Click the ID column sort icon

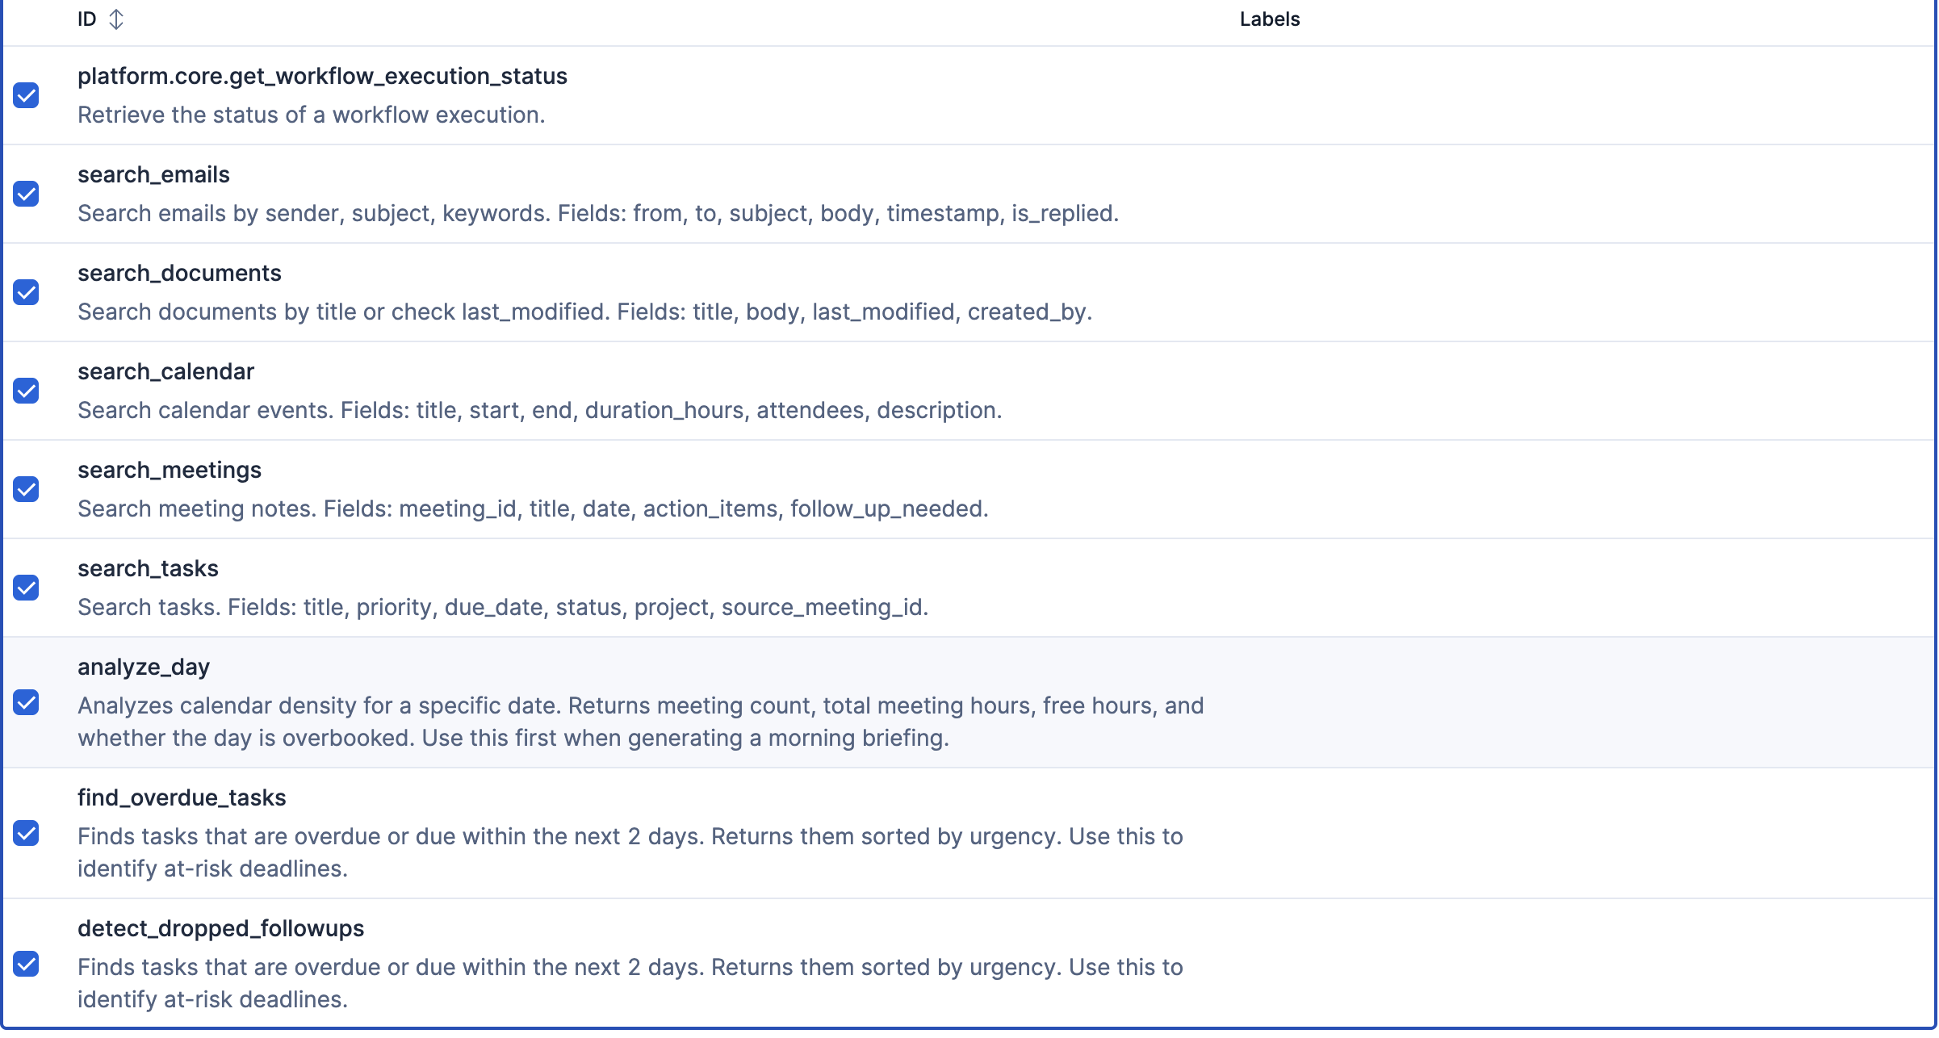coord(116,19)
